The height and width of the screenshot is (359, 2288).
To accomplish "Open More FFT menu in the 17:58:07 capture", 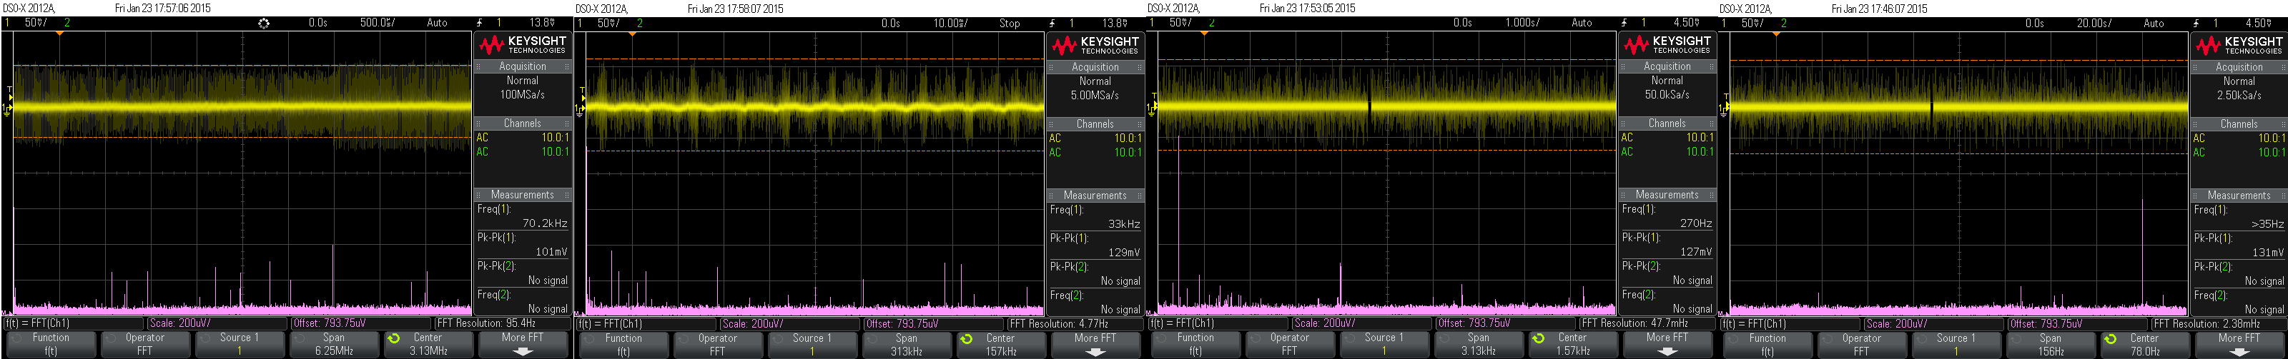I will (1095, 345).
